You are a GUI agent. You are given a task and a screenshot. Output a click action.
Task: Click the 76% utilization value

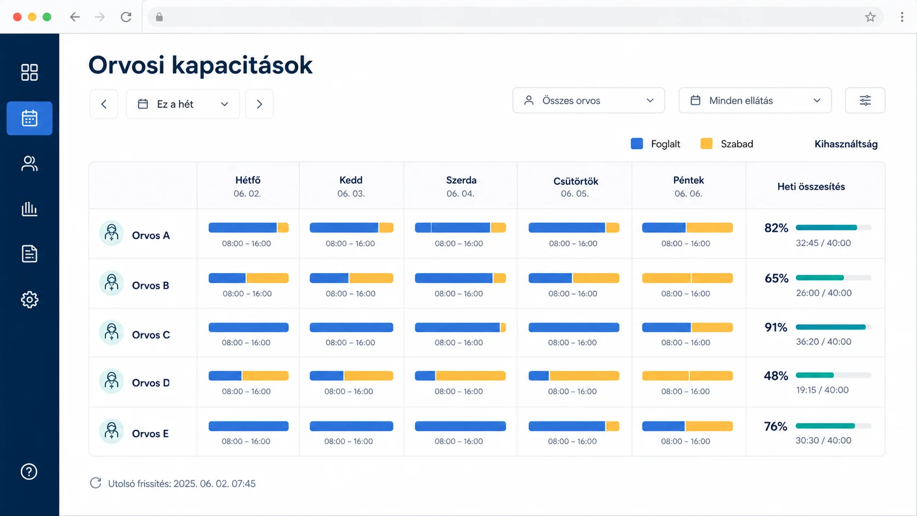776,427
